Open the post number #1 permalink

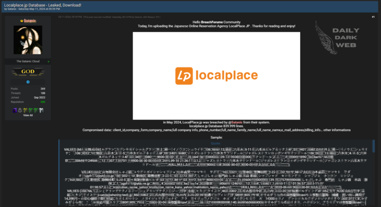pyautogui.click(x=373, y=17)
